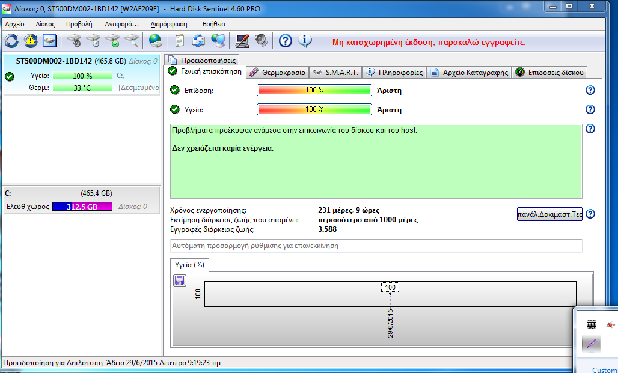Image resolution: width=618 pixels, height=373 pixels.
Task: Click the green check icon beside Επίδοση
Action: (x=174, y=90)
